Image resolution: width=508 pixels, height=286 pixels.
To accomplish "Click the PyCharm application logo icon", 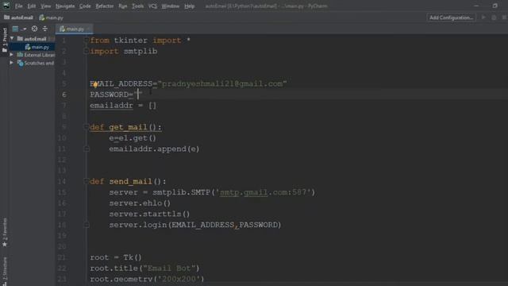I will click(x=6, y=6).
